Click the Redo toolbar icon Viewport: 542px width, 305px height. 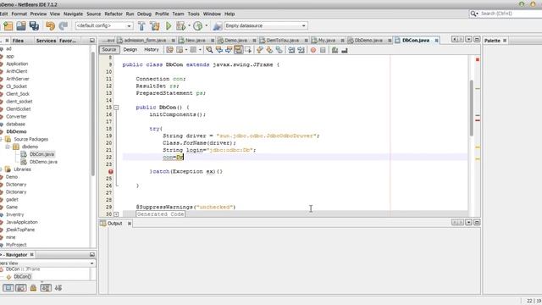64,26
